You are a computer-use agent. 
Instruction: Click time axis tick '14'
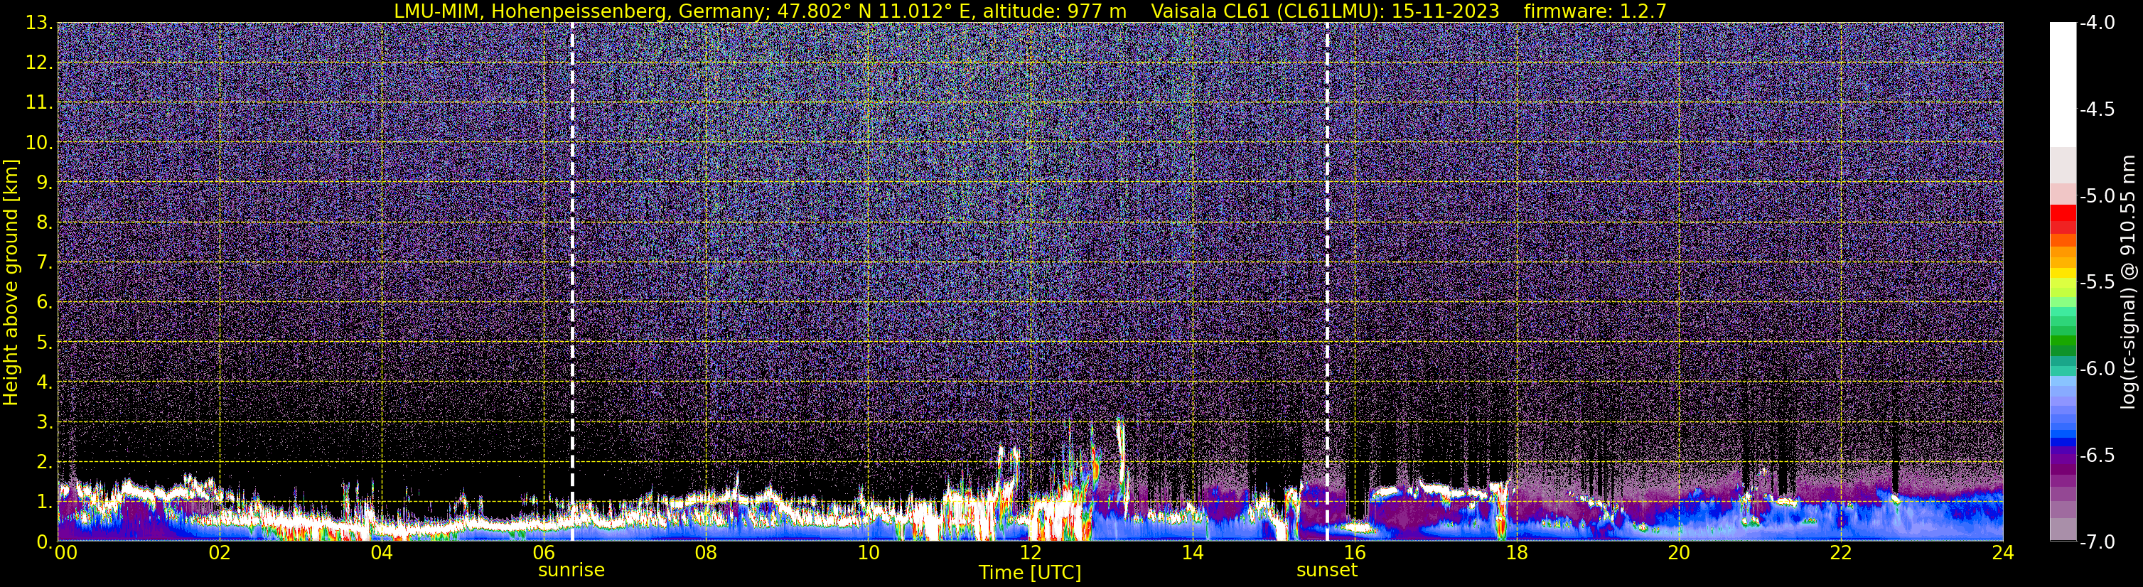(1192, 554)
